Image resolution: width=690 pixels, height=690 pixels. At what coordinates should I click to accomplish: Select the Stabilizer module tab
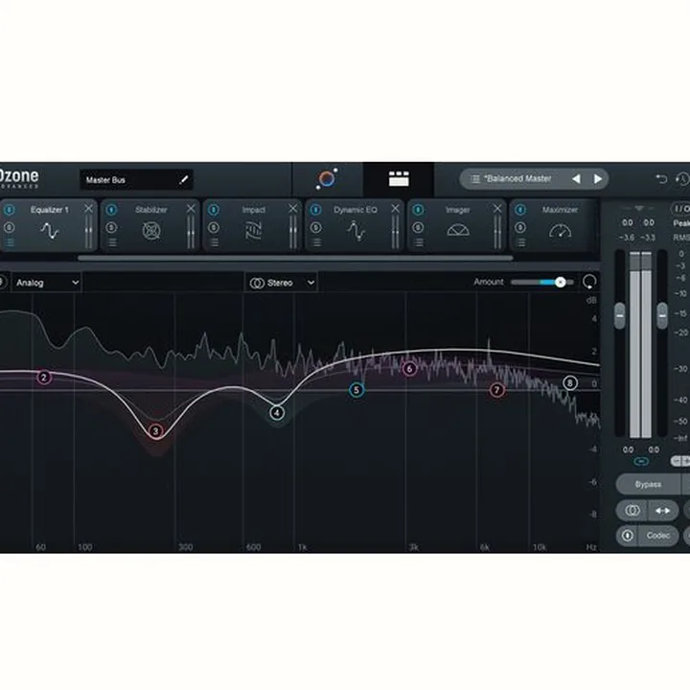coord(150,225)
